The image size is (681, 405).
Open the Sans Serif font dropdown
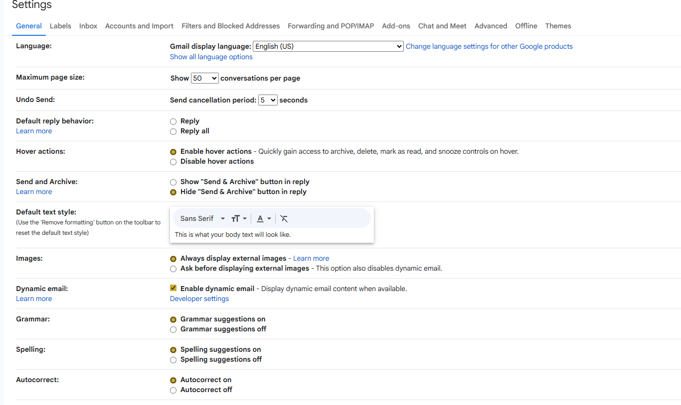[x=200, y=218]
